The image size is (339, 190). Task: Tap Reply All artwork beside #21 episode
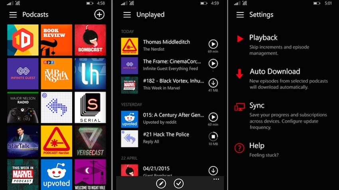(x=130, y=139)
